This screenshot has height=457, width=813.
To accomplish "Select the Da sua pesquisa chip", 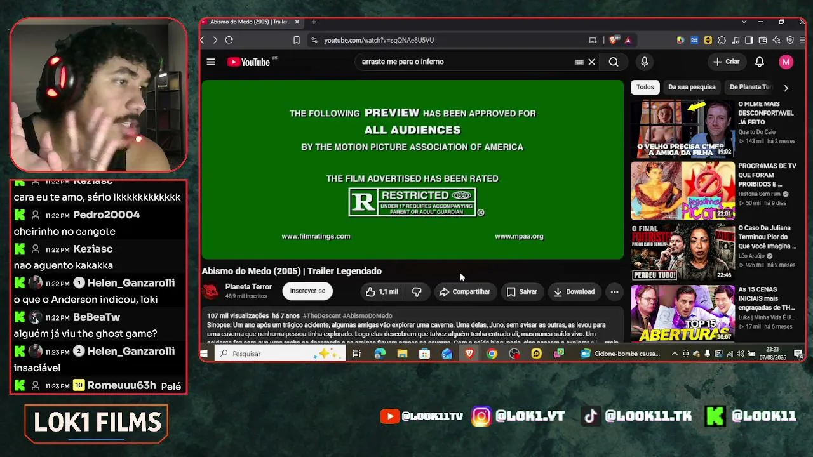I will 692,87.
